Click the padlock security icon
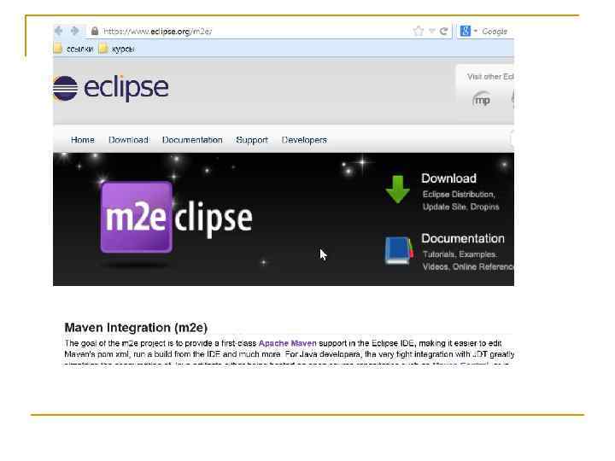The image size is (615, 461). click(x=94, y=31)
